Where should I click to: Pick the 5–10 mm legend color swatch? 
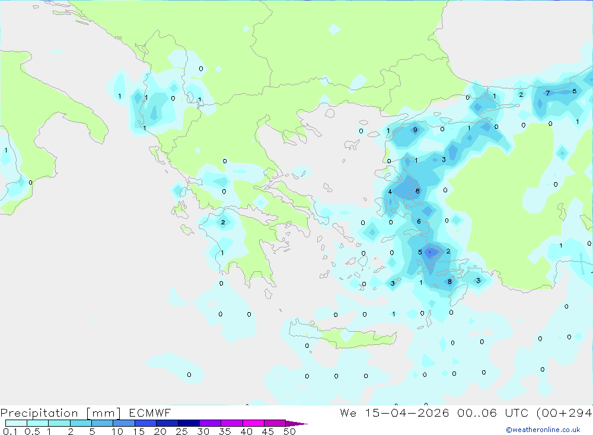102,423
